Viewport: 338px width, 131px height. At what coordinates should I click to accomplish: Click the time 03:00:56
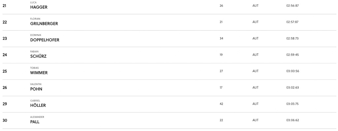pyautogui.click(x=293, y=71)
